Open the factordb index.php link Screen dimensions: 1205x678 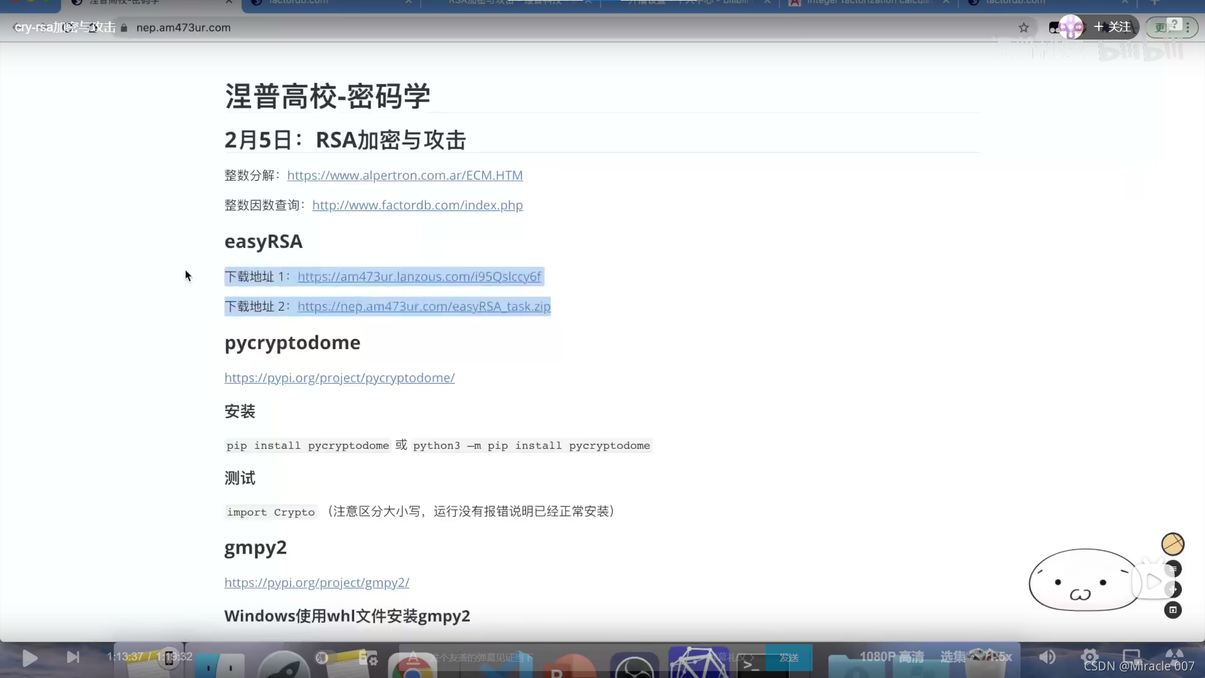(417, 205)
